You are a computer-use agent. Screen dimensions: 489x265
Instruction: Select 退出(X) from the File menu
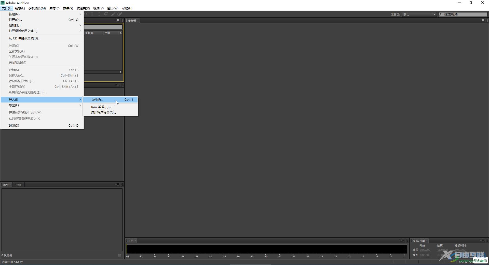tap(42, 125)
